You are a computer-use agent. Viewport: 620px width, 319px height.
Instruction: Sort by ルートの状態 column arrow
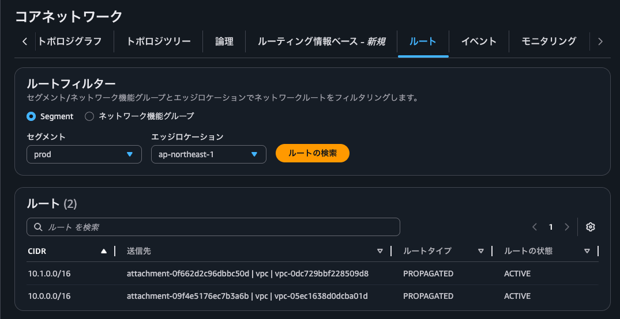[587, 251]
